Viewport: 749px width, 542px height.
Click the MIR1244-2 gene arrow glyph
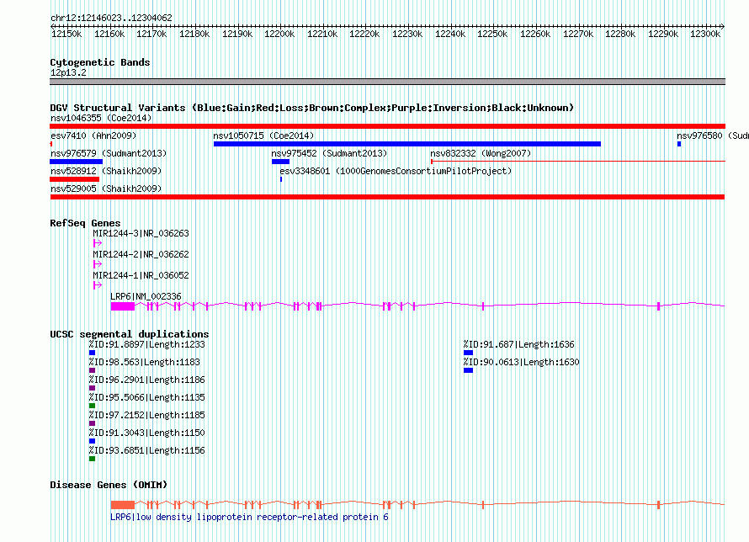click(98, 264)
